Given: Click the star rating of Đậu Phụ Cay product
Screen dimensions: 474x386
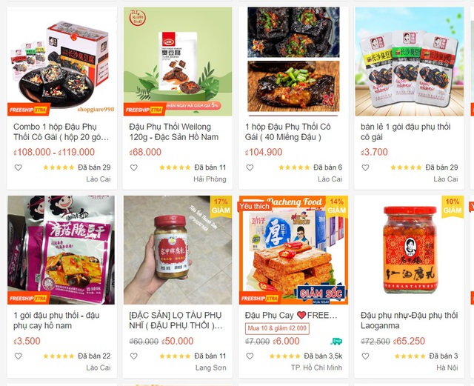Looking at the screenshot, I should [284, 356].
